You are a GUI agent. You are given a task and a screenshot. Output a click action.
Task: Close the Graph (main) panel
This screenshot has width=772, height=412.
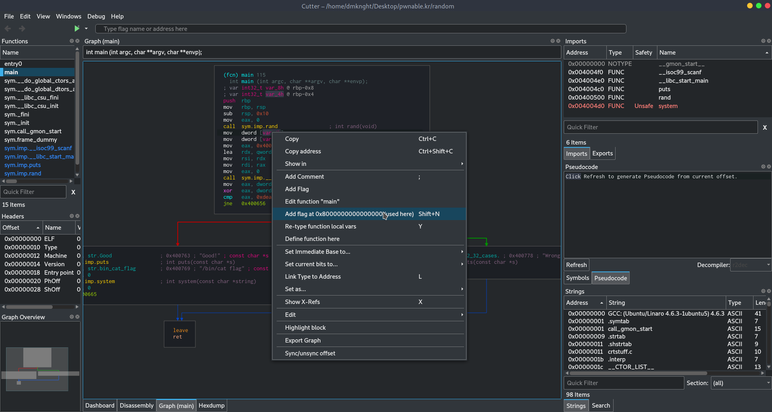(x=558, y=41)
